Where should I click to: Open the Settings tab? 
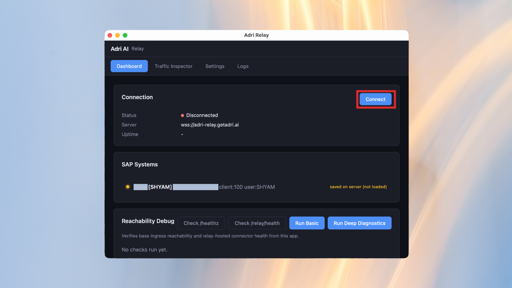[215, 66]
